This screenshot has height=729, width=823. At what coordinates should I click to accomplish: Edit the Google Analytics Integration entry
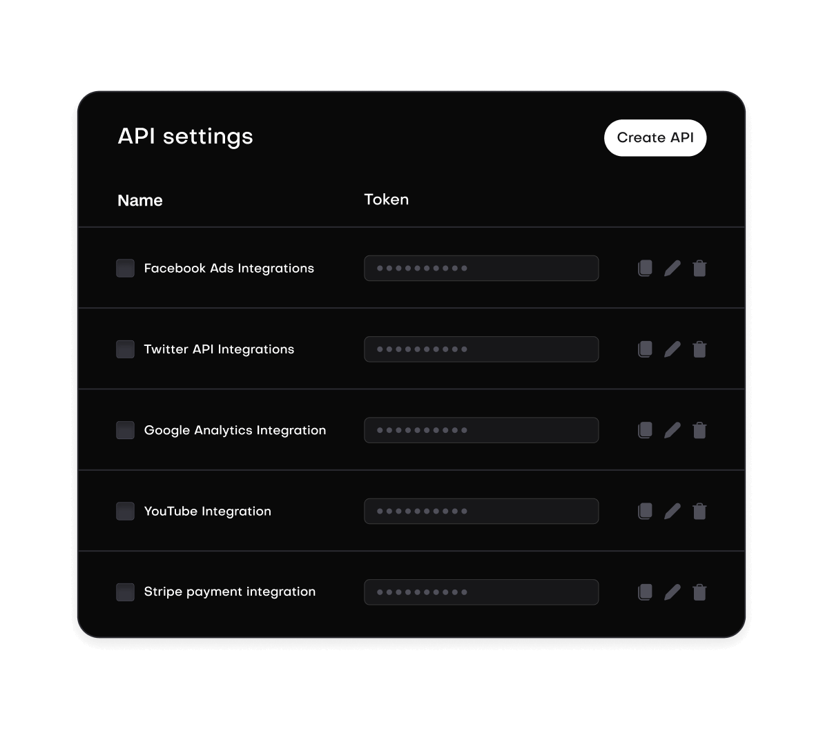(x=672, y=430)
